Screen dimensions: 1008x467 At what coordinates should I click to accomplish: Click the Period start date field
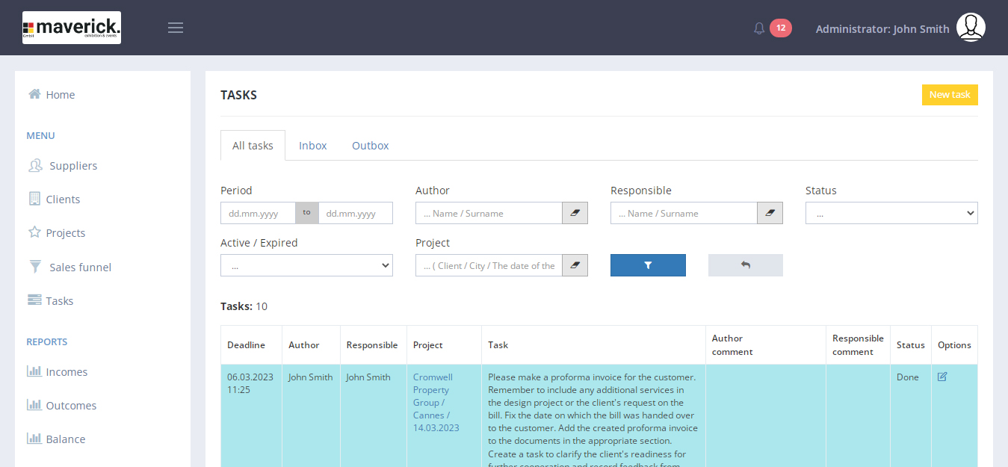(x=258, y=213)
